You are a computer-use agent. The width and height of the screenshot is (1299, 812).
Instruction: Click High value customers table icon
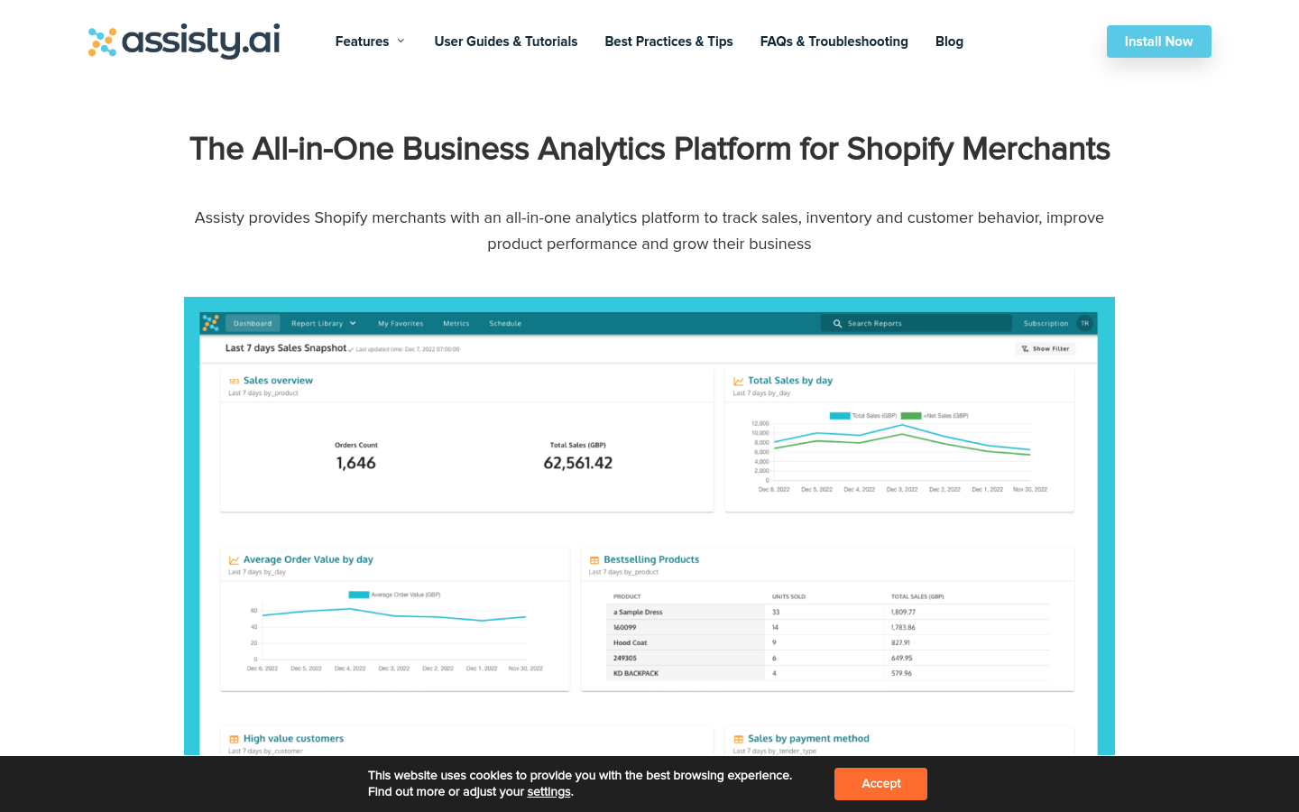click(234, 739)
